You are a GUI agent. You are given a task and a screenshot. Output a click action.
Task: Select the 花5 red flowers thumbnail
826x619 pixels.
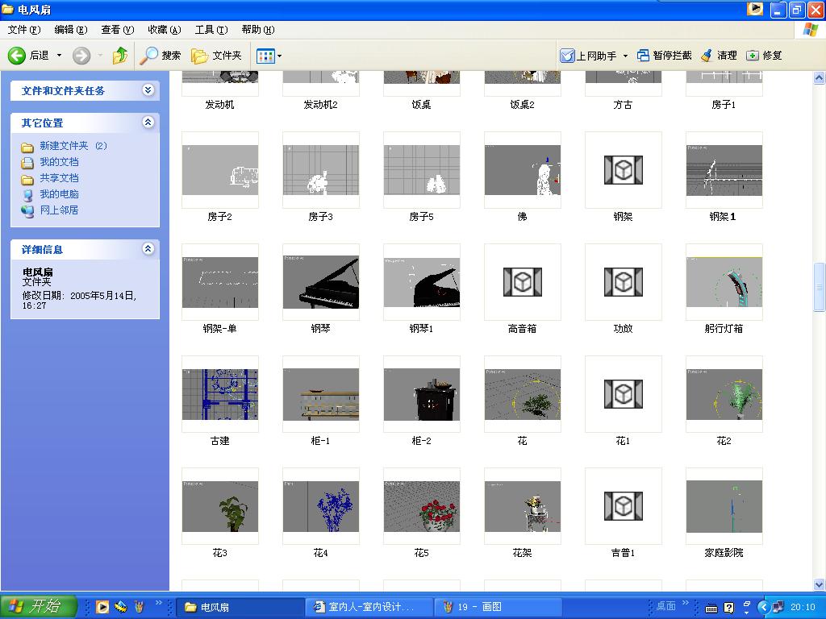[x=421, y=506]
